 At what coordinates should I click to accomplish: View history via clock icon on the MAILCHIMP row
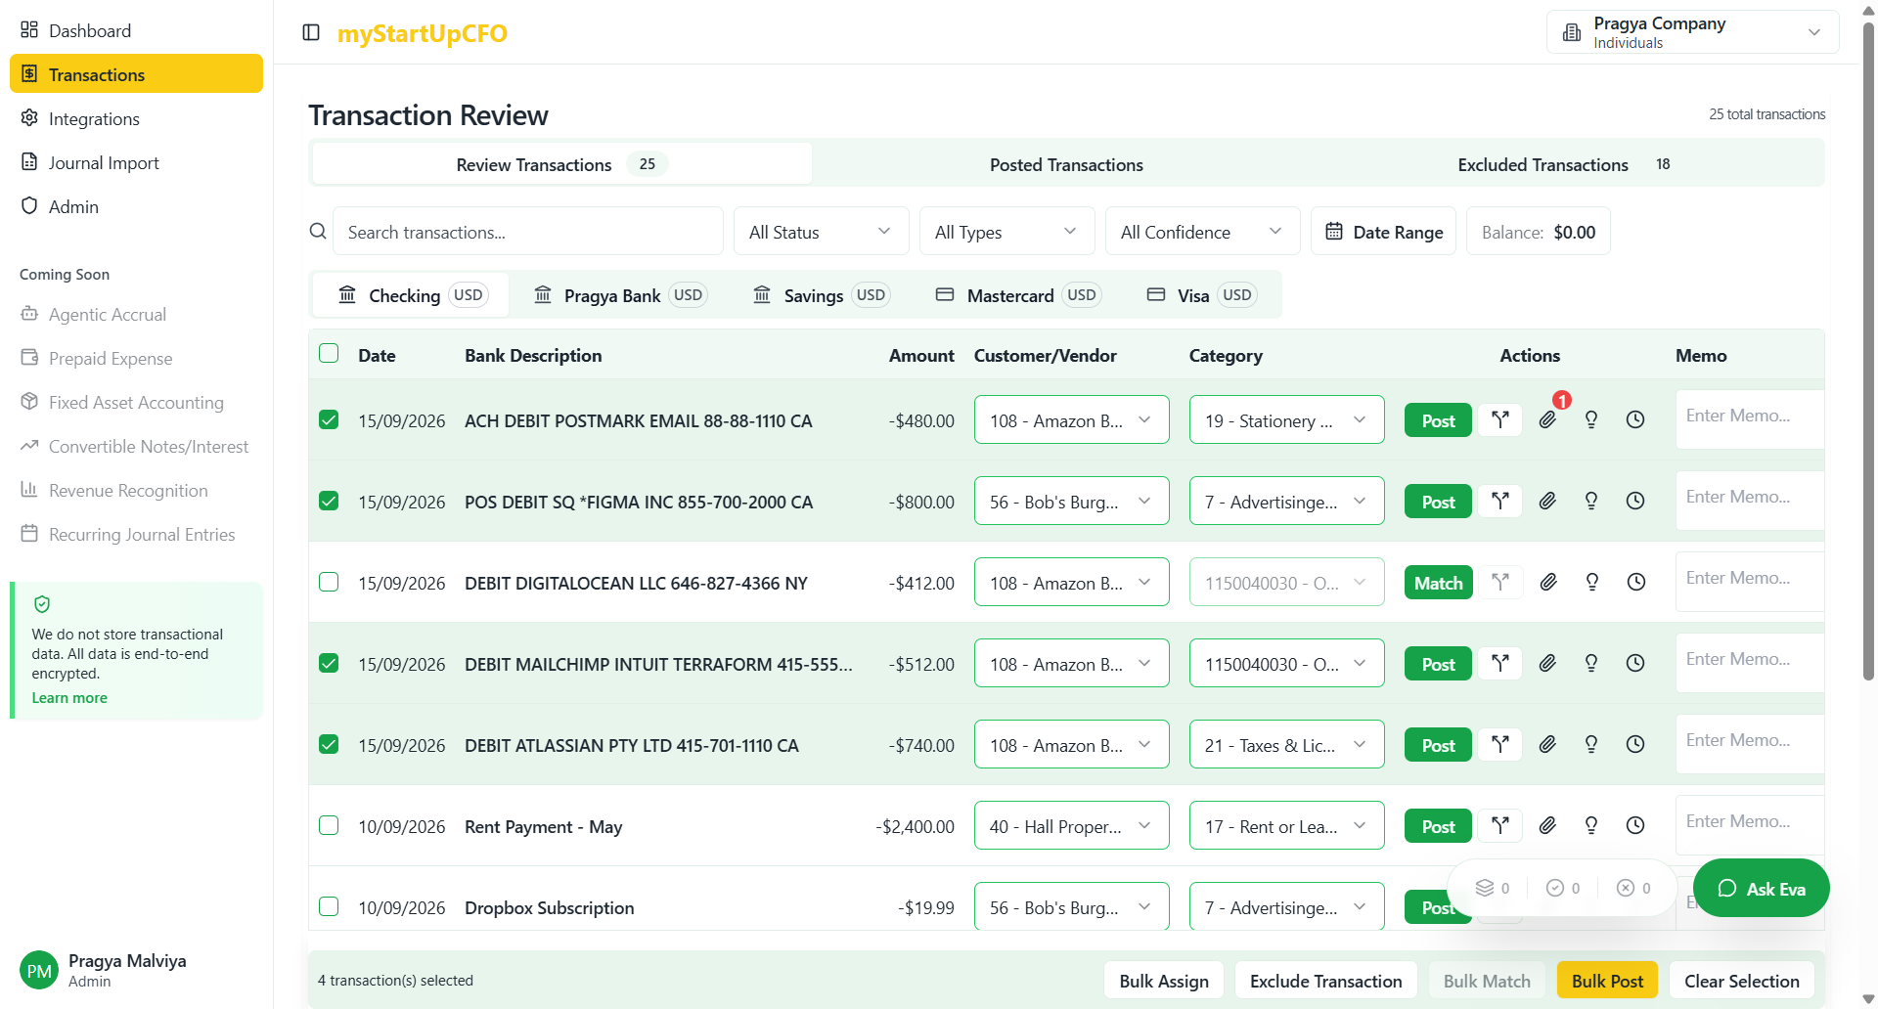pyautogui.click(x=1635, y=663)
